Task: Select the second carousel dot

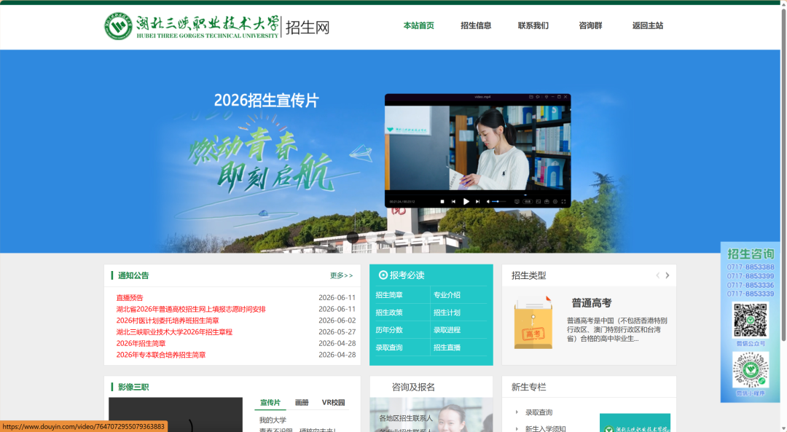Action: click(372, 237)
